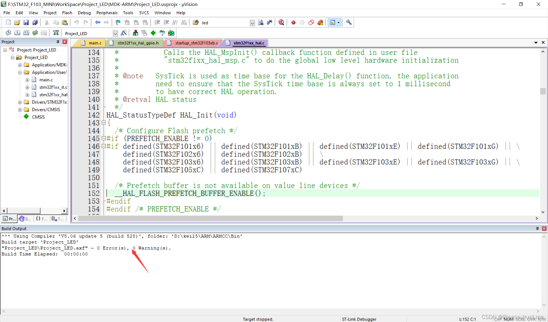Download code to flash with LOAD
The width and height of the screenshot is (548, 322).
click(56, 33)
